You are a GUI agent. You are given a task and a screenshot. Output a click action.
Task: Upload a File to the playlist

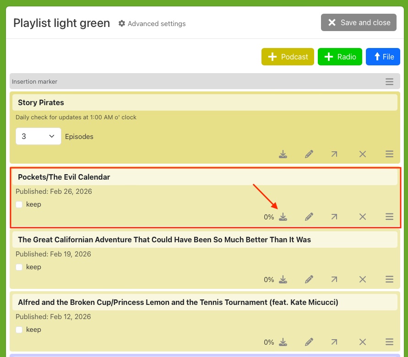(x=383, y=57)
